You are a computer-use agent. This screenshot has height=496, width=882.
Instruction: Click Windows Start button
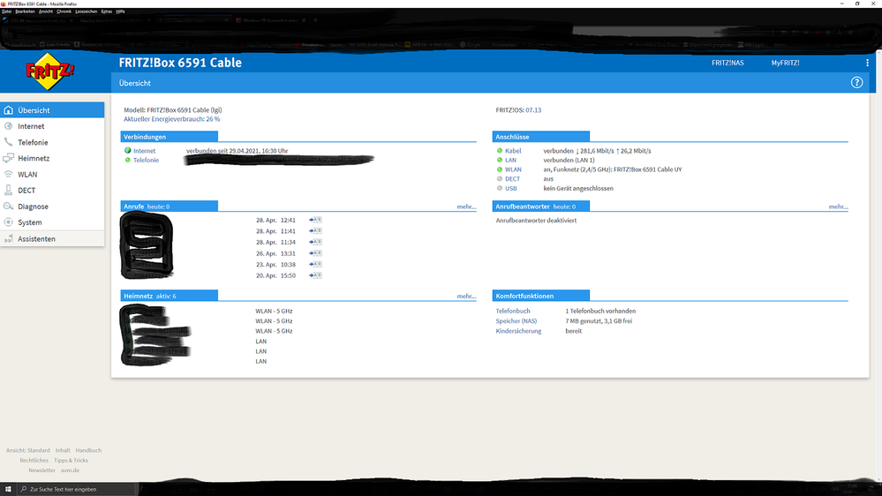point(8,489)
